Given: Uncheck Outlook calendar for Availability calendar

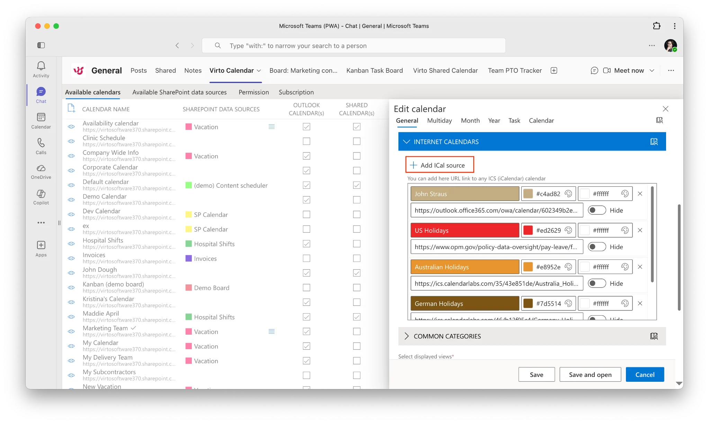Looking at the screenshot, I should pos(306,127).
